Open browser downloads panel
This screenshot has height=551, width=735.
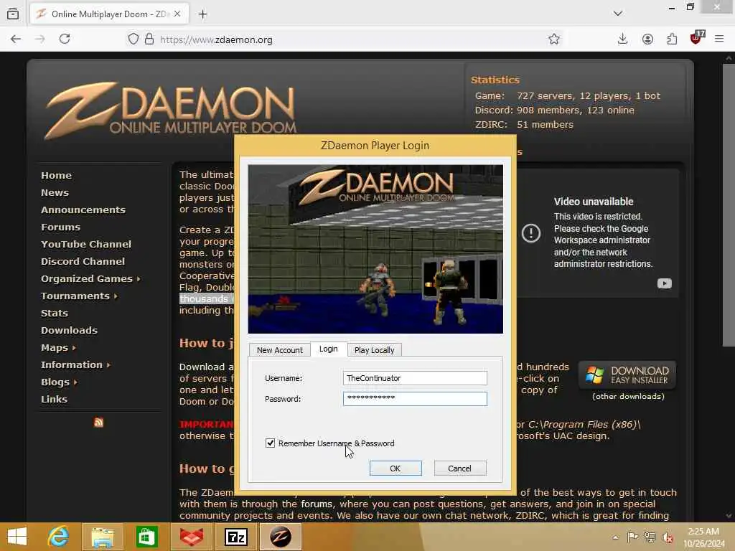click(x=622, y=39)
